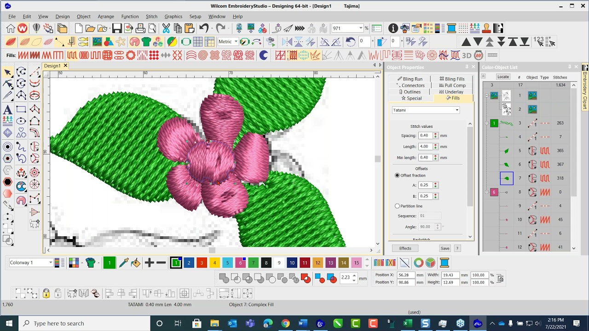Select the Partition line radio button

(398, 206)
